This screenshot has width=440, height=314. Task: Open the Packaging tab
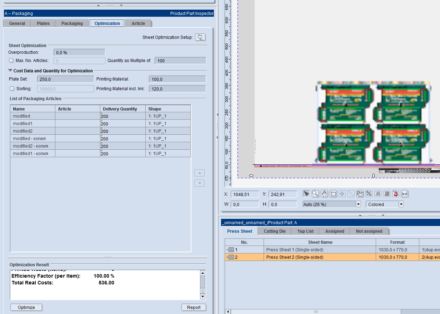72,23
